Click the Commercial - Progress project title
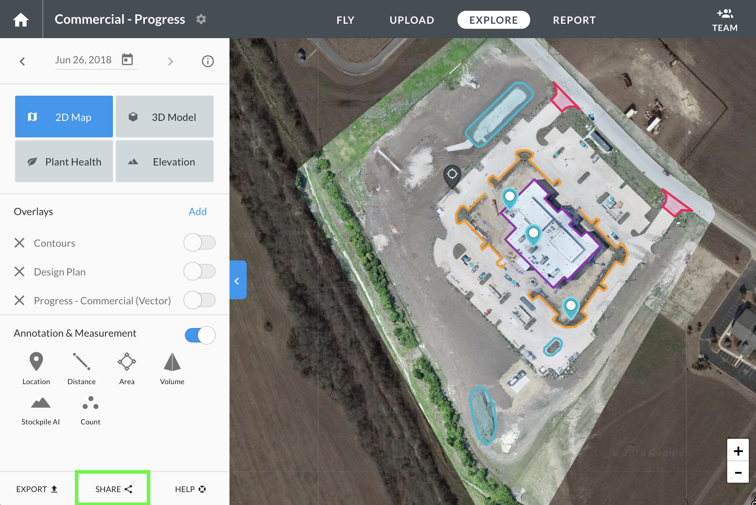Screen dimensions: 756x505 tap(120, 19)
